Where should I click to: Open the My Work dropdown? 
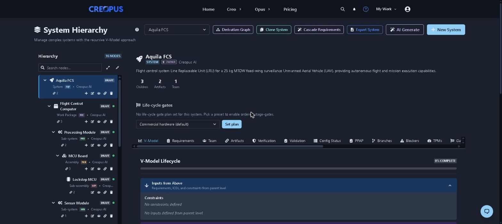[386, 9]
